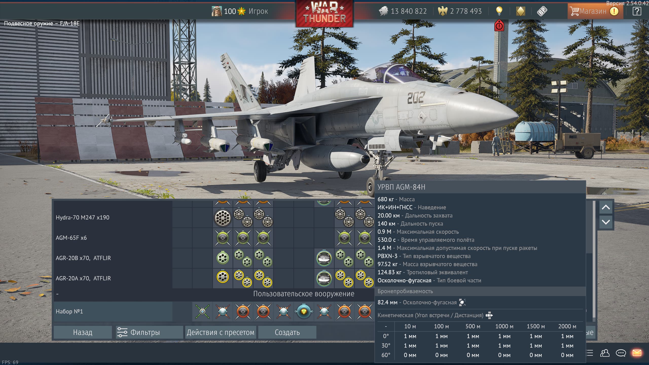649x365 pixels.
Task: Click the orange mail envelope icon
Action: coord(637,353)
